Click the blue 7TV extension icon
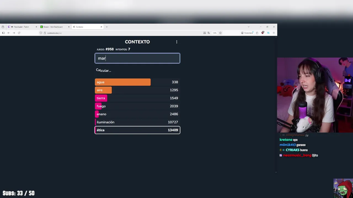This screenshot has height=198, width=353. pos(268,33)
